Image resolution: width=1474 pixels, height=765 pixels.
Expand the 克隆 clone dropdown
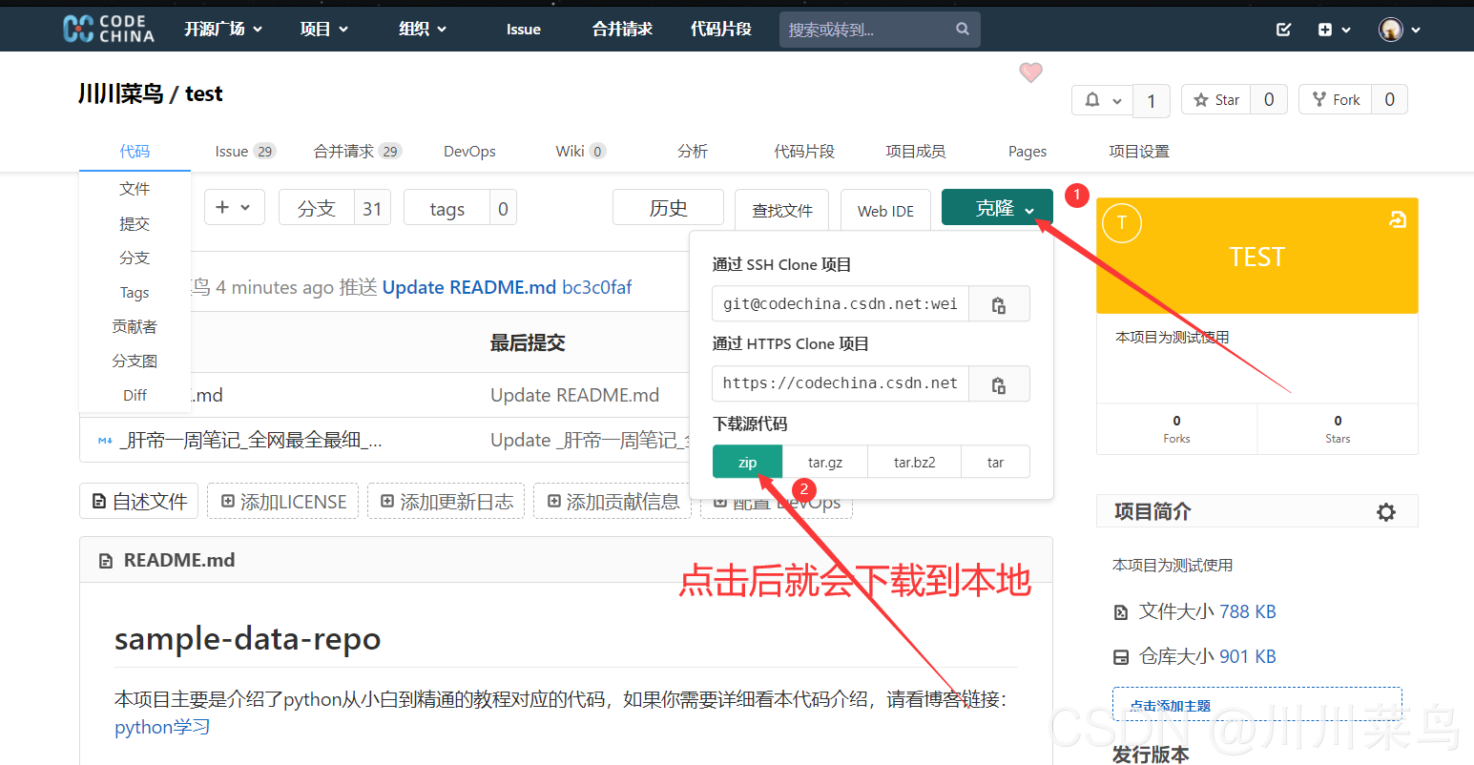coord(996,208)
